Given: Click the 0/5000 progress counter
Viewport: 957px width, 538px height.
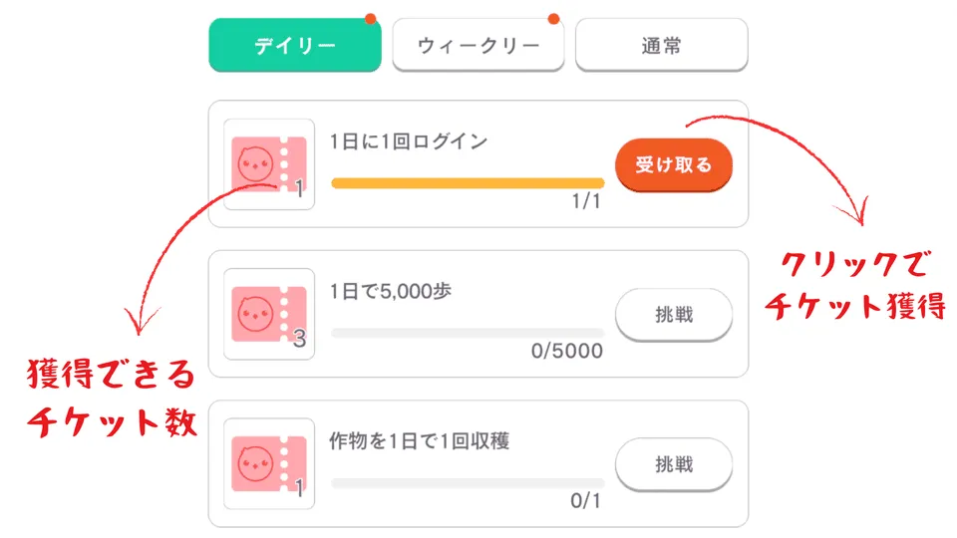Looking at the screenshot, I should (x=566, y=352).
